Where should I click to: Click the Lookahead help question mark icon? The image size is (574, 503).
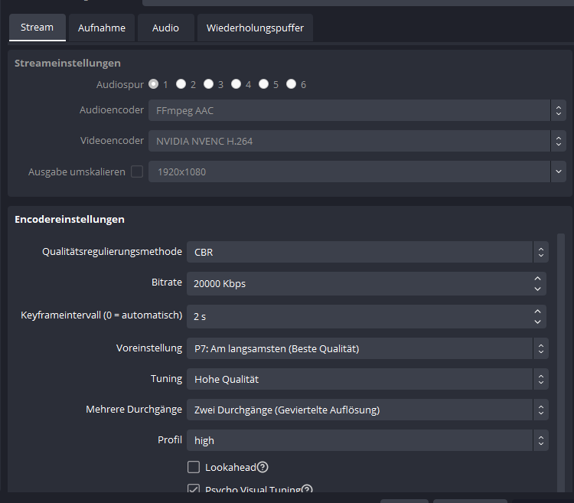click(263, 468)
